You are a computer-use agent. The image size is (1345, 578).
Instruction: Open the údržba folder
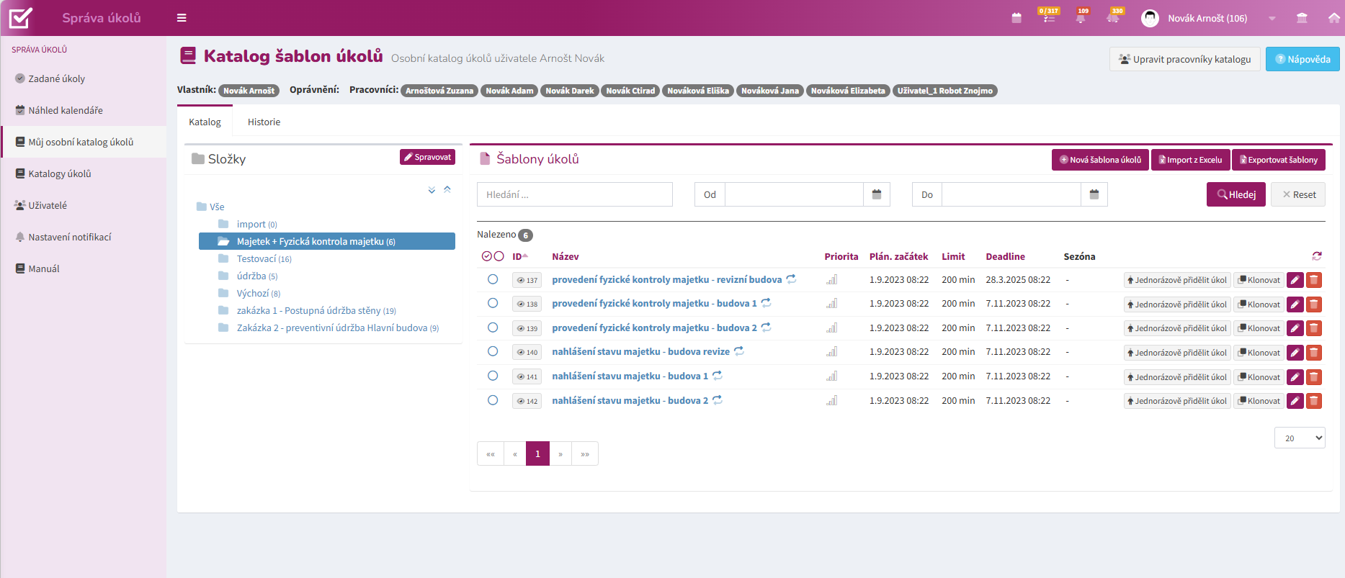251,276
